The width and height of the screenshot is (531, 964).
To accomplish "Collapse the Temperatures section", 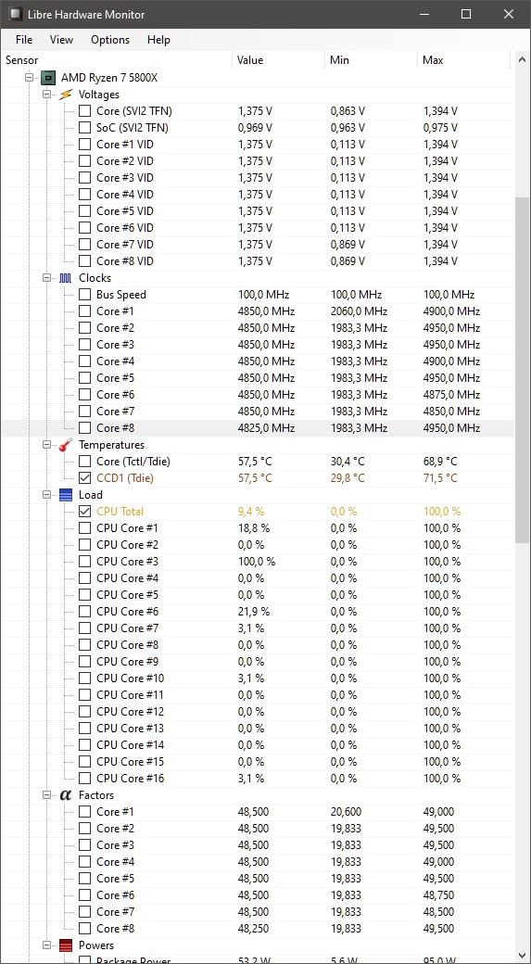I will (x=46, y=445).
